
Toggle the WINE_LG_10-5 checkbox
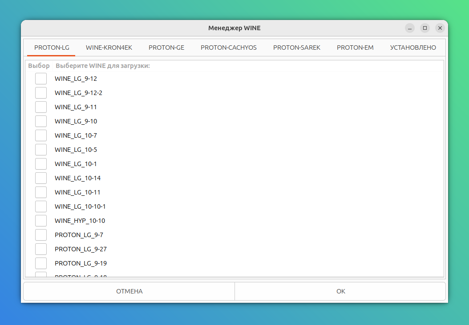click(x=41, y=150)
